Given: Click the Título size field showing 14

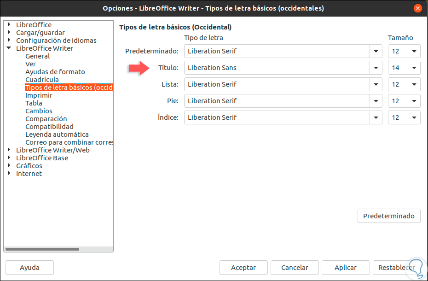Looking at the screenshot, I should click(398, 68).
